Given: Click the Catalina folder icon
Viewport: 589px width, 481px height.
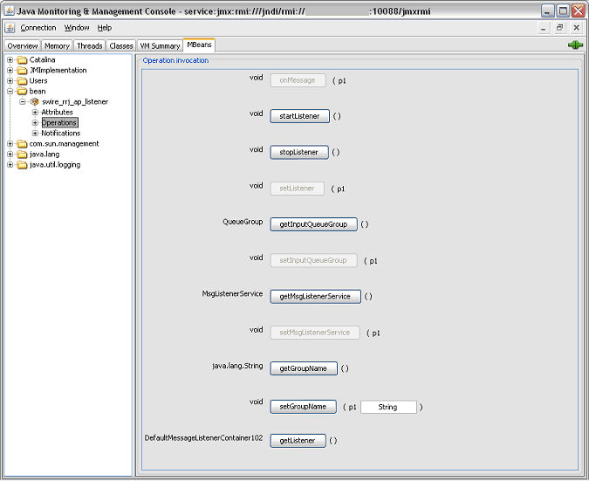Looking at the screenshot, I should click(x=23, y=59).
